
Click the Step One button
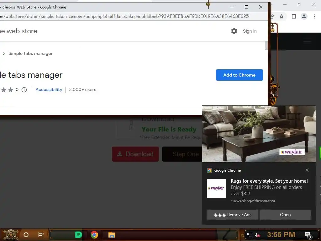182,154
